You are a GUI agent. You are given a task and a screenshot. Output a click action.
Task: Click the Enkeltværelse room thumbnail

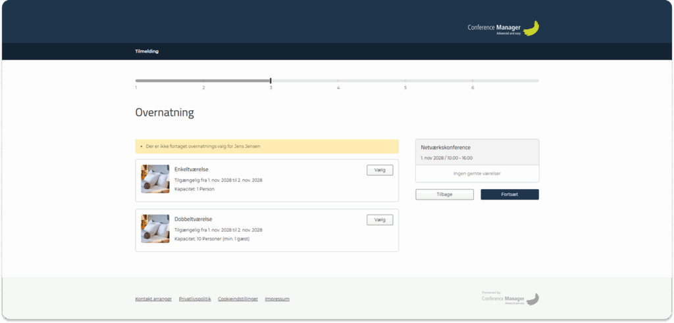point(155,179)
